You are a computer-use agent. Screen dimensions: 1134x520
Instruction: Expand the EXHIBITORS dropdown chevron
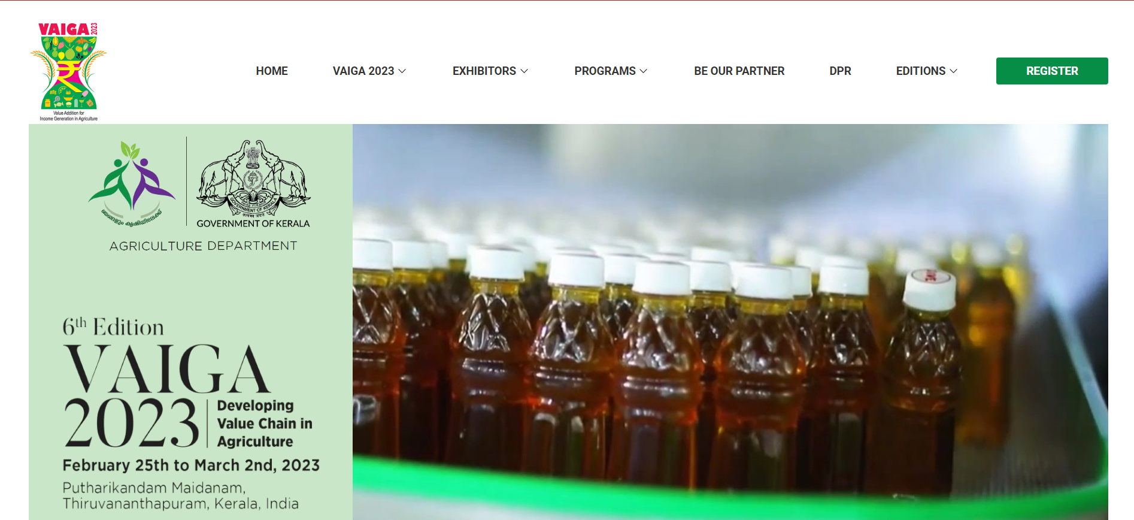524,71
